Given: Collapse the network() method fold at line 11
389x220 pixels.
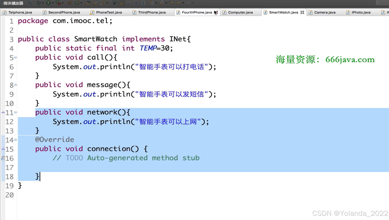Looking at the screenshot, I should click(16, 112).
